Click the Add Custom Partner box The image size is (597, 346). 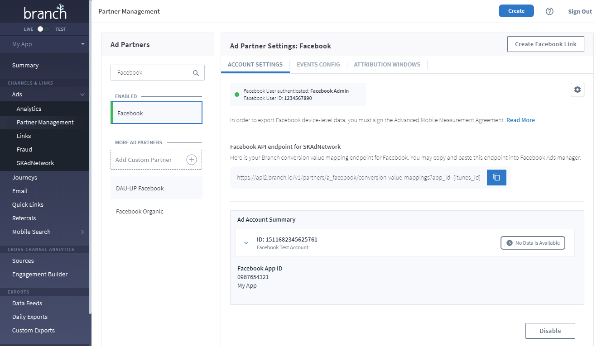click(x=156, y=160)
